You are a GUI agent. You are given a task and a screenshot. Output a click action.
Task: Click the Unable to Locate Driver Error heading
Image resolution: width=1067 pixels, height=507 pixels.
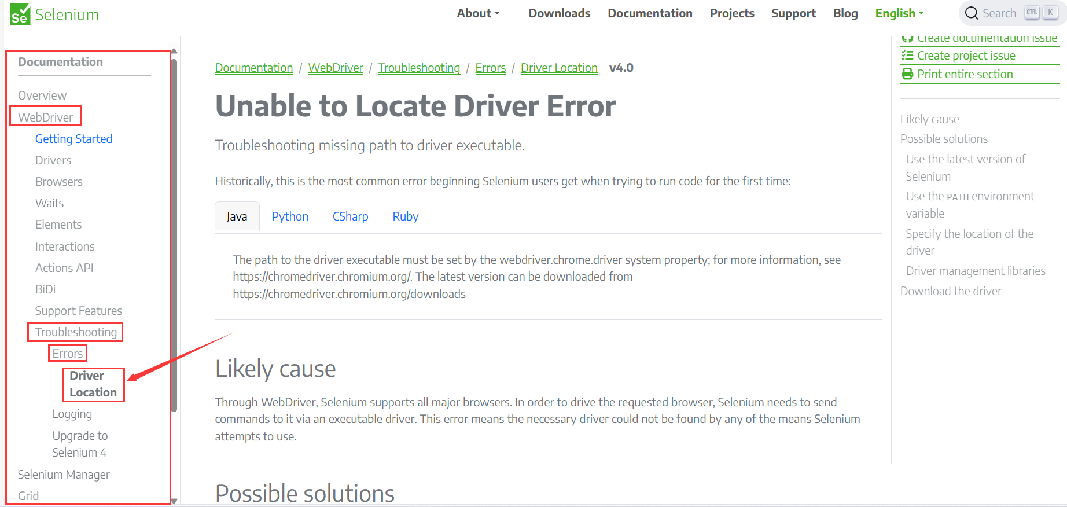point(415,106)
